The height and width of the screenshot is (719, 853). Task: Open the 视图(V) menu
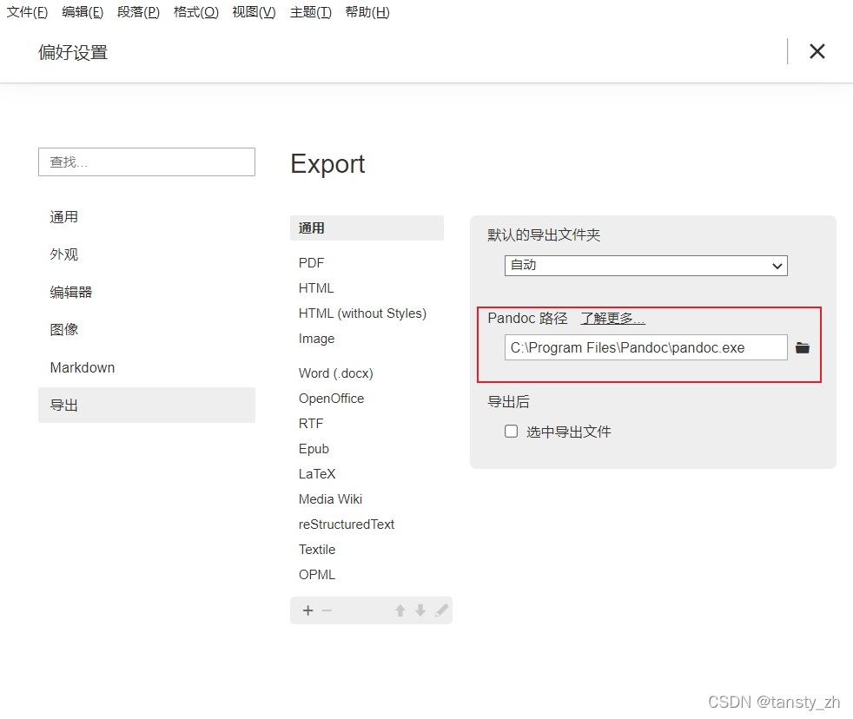[x=254, y=12]
